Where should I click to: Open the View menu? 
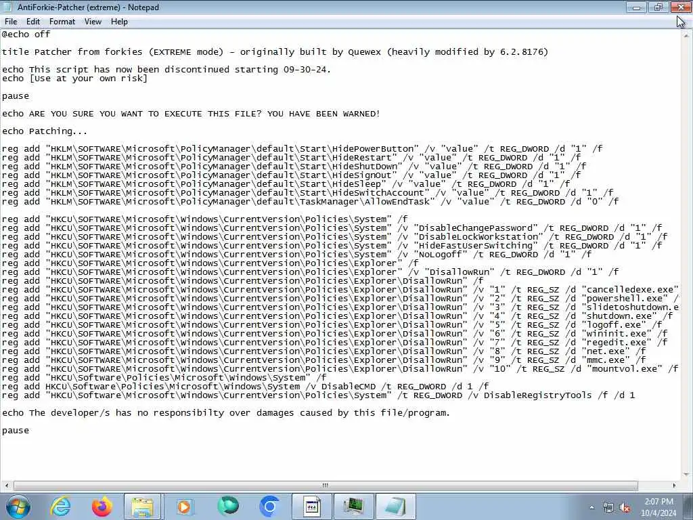(93, 22)
